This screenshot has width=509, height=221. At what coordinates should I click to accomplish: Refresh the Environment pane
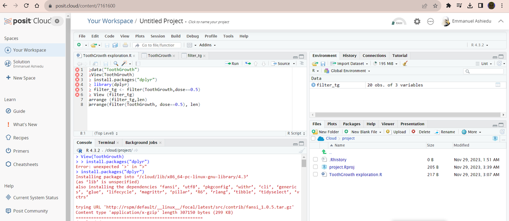click(498, 64)
